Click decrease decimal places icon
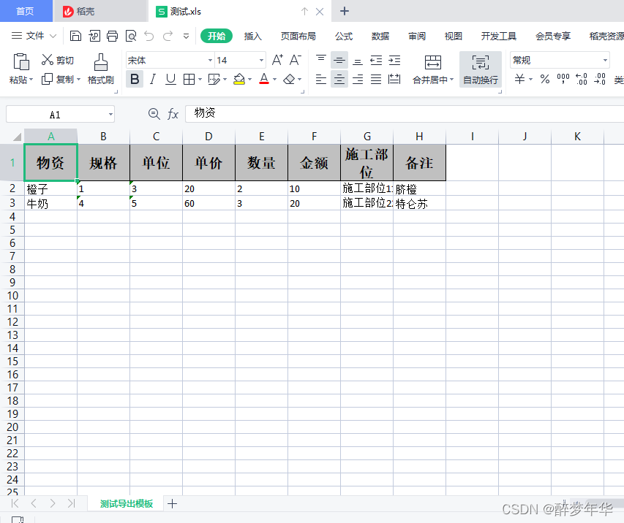 (x=600, y=79)
